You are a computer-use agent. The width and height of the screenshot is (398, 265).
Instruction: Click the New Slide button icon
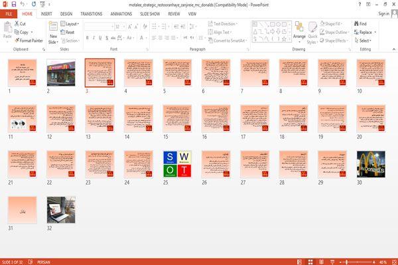(x=53, y=26)
